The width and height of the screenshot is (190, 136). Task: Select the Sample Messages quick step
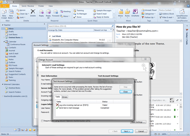102,11
